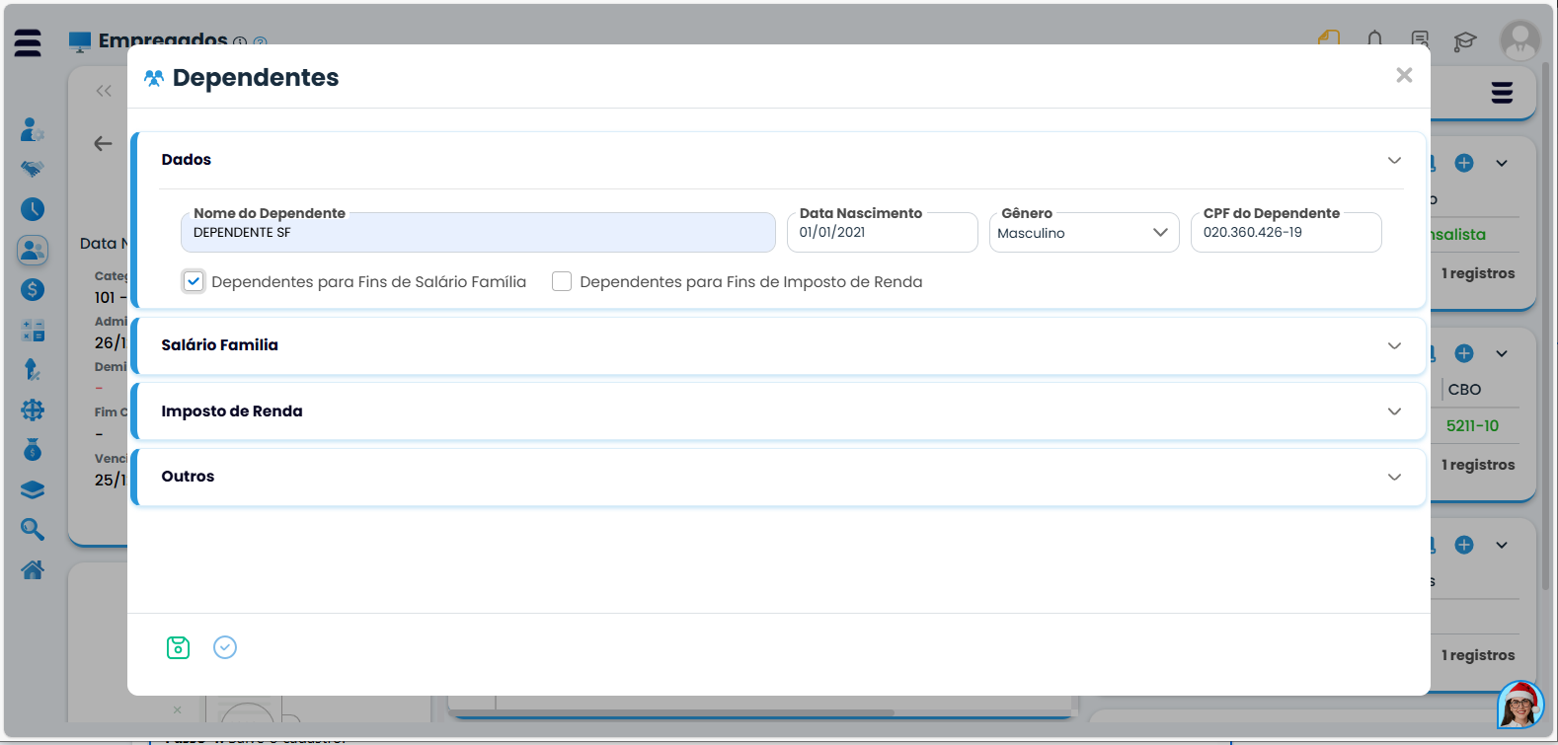Screen dimensions: 1558x745
Task: Enable Dependentes para Fins de Imposto de Renda
Action: coord(562,281)
